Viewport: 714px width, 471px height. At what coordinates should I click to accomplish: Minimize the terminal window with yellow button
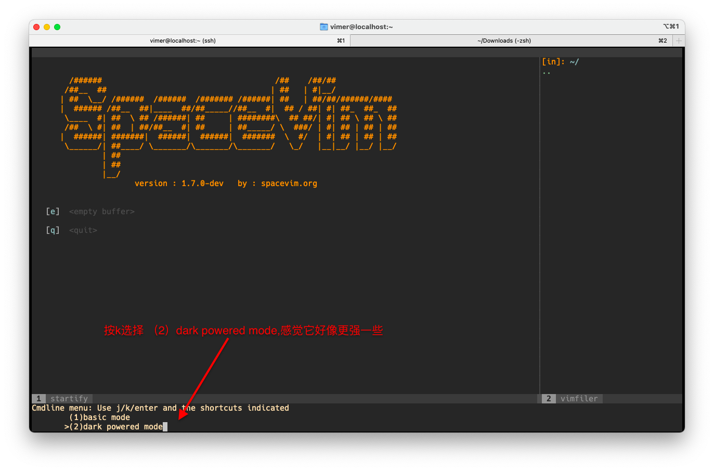coord(47,27)
